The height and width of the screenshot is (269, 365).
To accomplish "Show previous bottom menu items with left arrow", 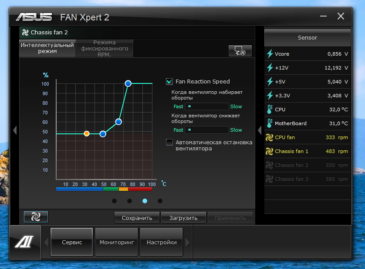I will [46, 242].
